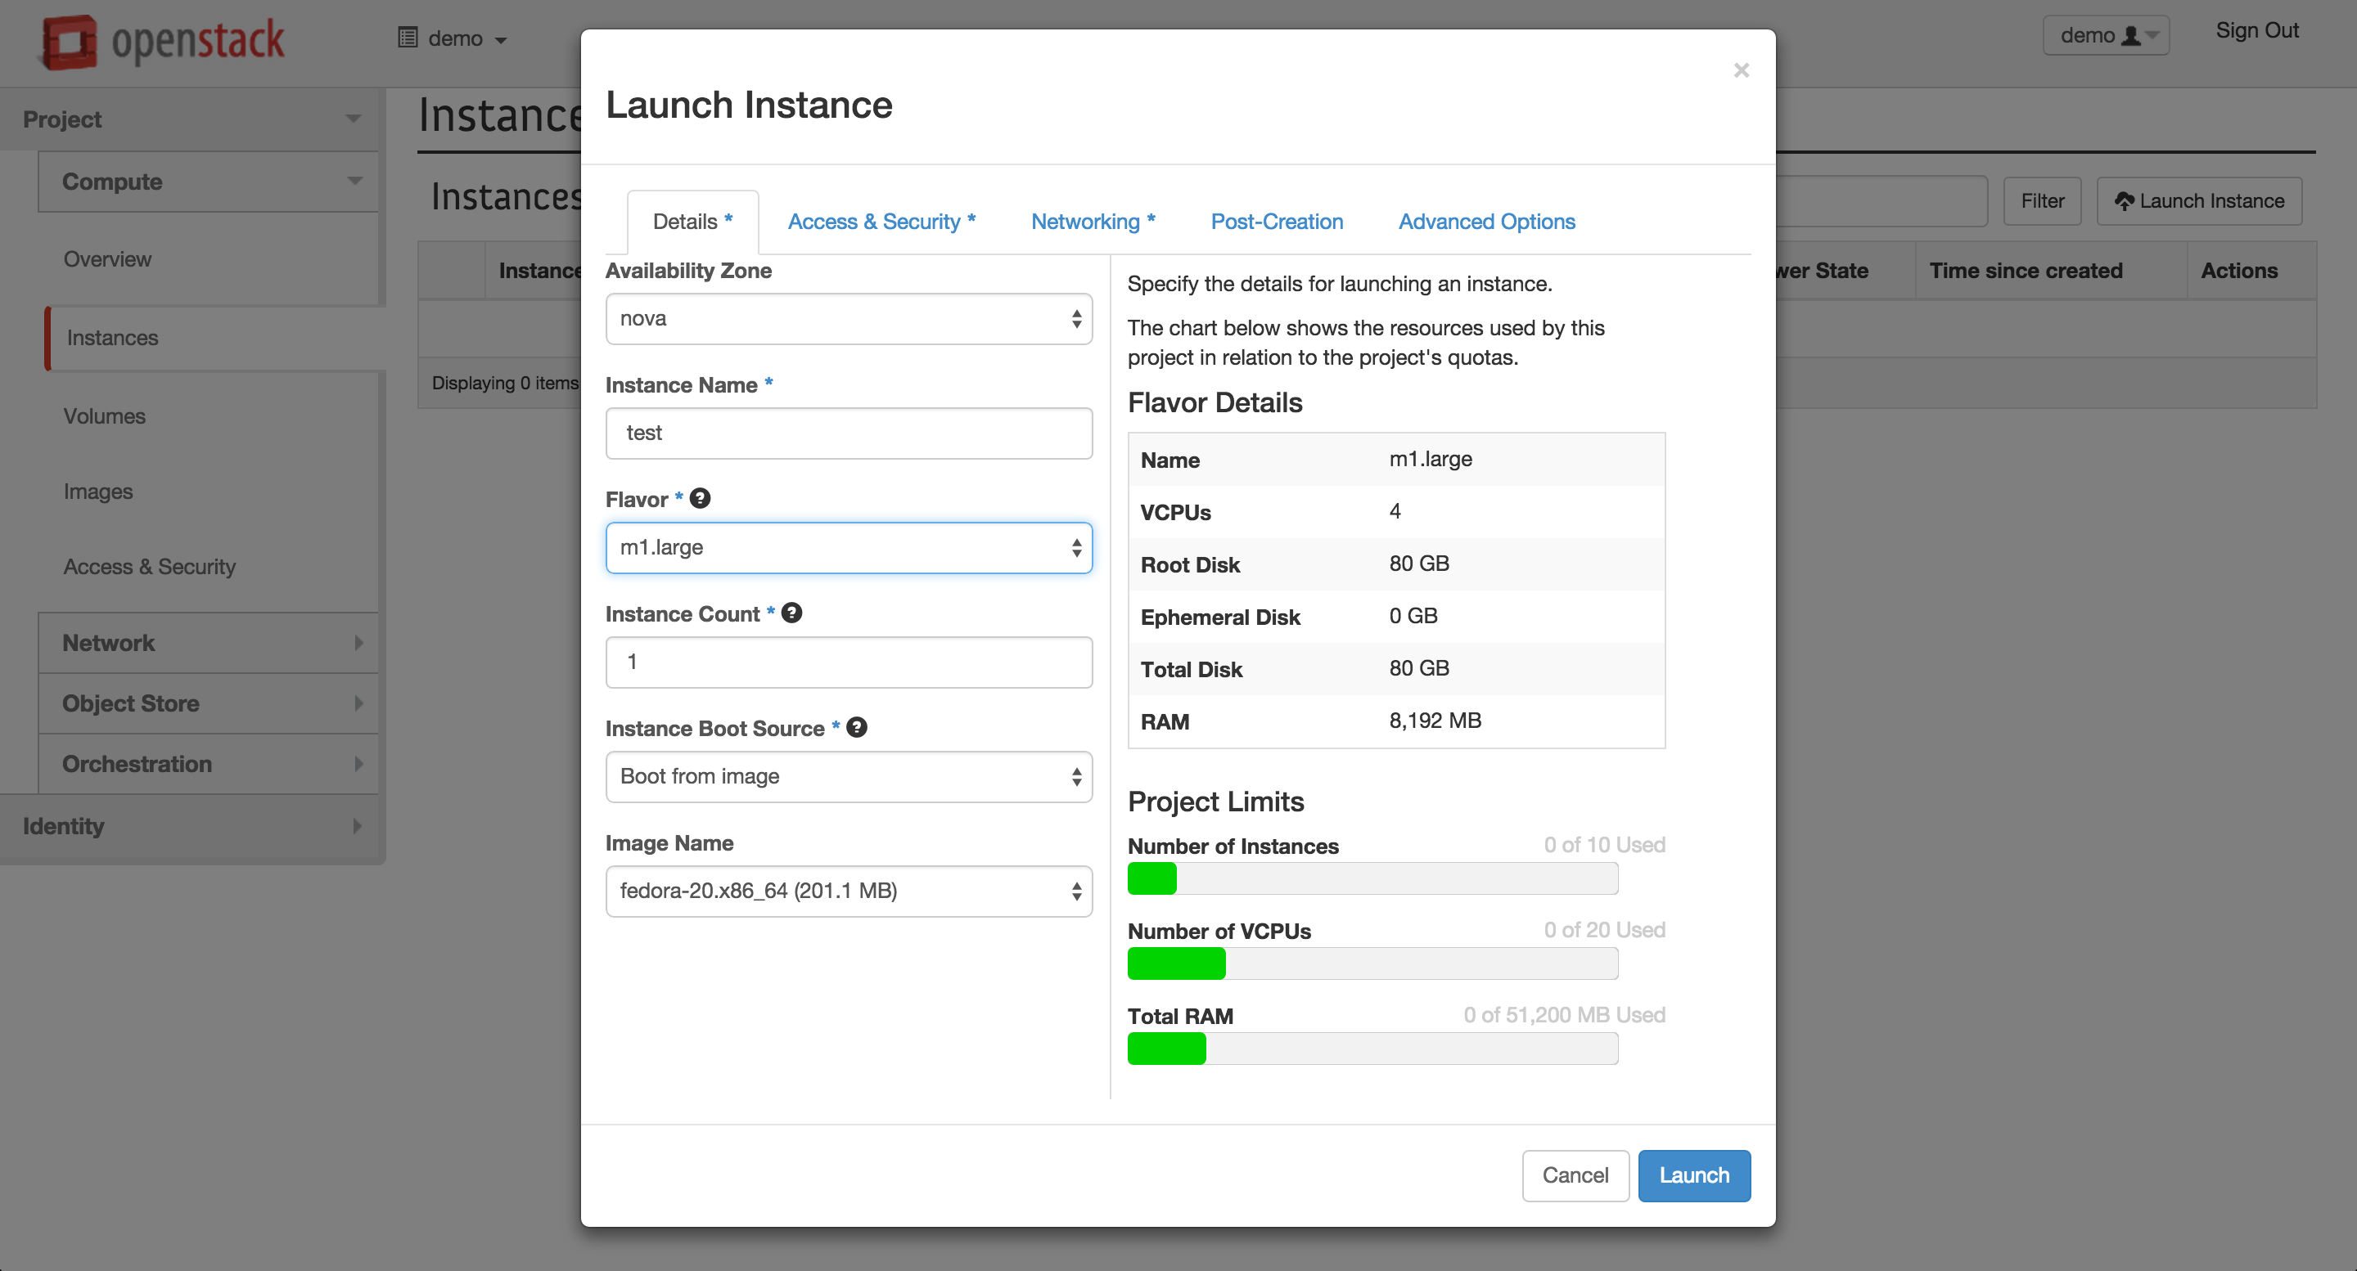Open Volumes in the sidebar
Screen dimensions: 2357x1271
coord(104,416)
